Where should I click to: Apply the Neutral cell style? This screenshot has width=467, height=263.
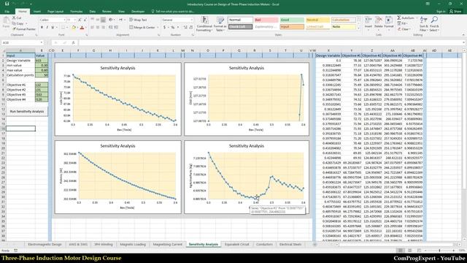coord(318,20)
